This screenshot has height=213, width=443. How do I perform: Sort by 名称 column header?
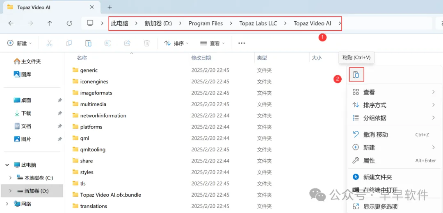82,58
